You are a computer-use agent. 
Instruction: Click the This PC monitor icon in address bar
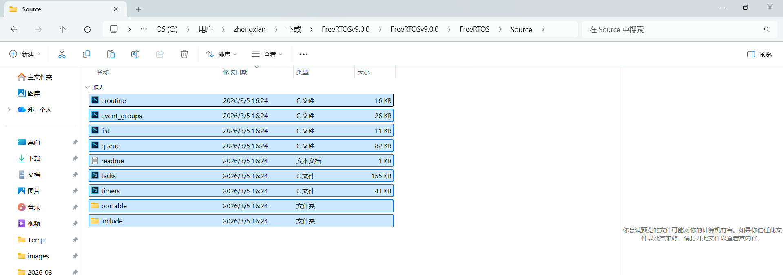114,29
